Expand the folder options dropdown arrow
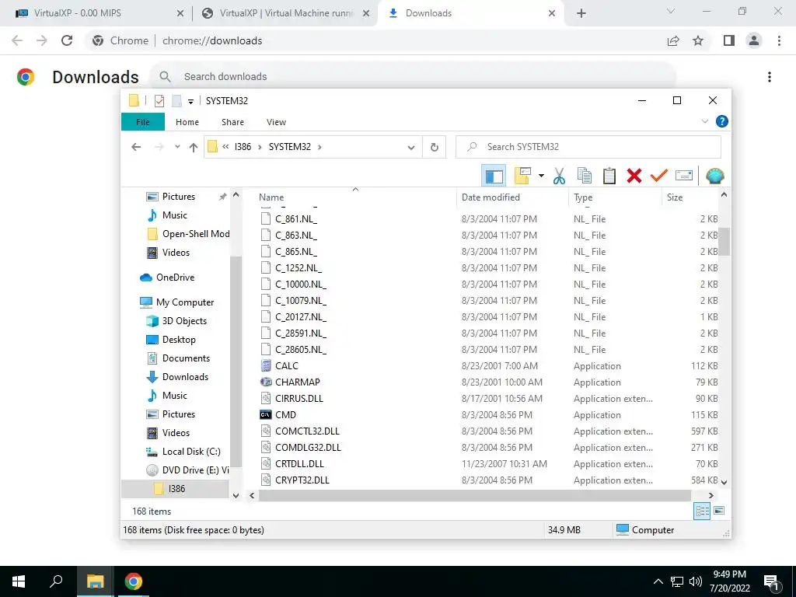 coord(541,176)
